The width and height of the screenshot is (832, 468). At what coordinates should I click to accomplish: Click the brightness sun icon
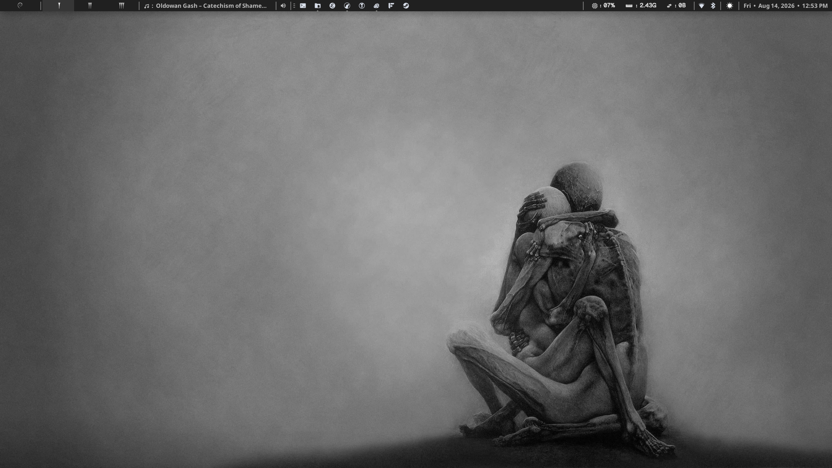pyautogui.click(x=730, y=6)
